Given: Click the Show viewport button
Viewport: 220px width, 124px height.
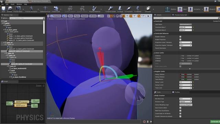Looking at the screenshot, I should coord(70,16).
